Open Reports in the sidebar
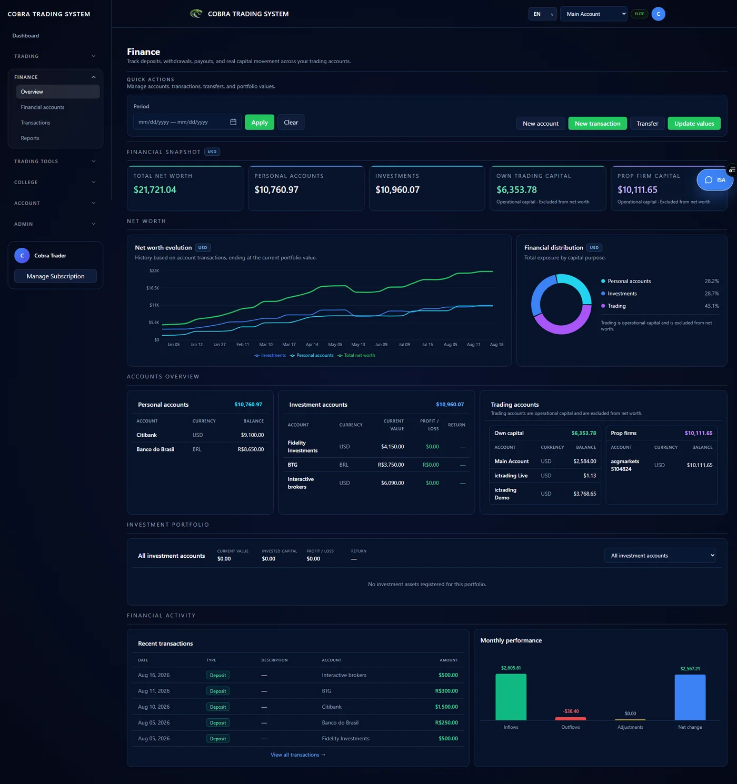This screenshot has width=737, height=784. click(58, 138)
